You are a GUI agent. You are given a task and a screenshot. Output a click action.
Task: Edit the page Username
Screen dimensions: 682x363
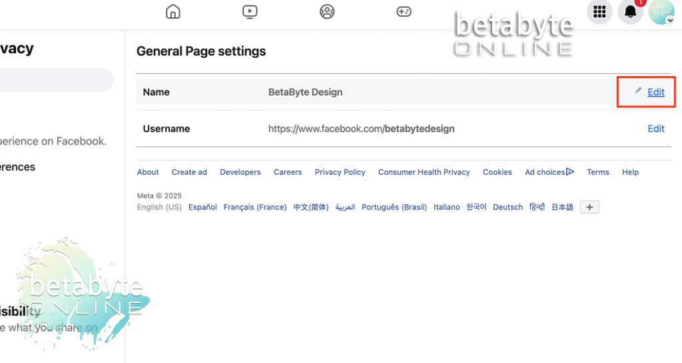point(655,129)
